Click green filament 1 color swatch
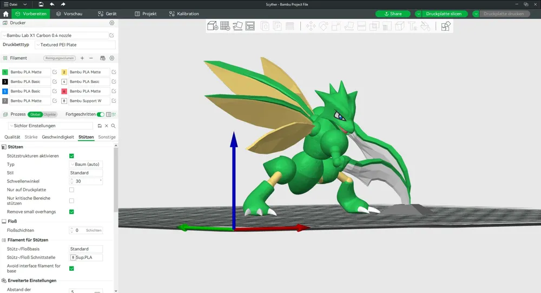Image resolution: width=541 pixels, height=293 pixels. point(5,72)
